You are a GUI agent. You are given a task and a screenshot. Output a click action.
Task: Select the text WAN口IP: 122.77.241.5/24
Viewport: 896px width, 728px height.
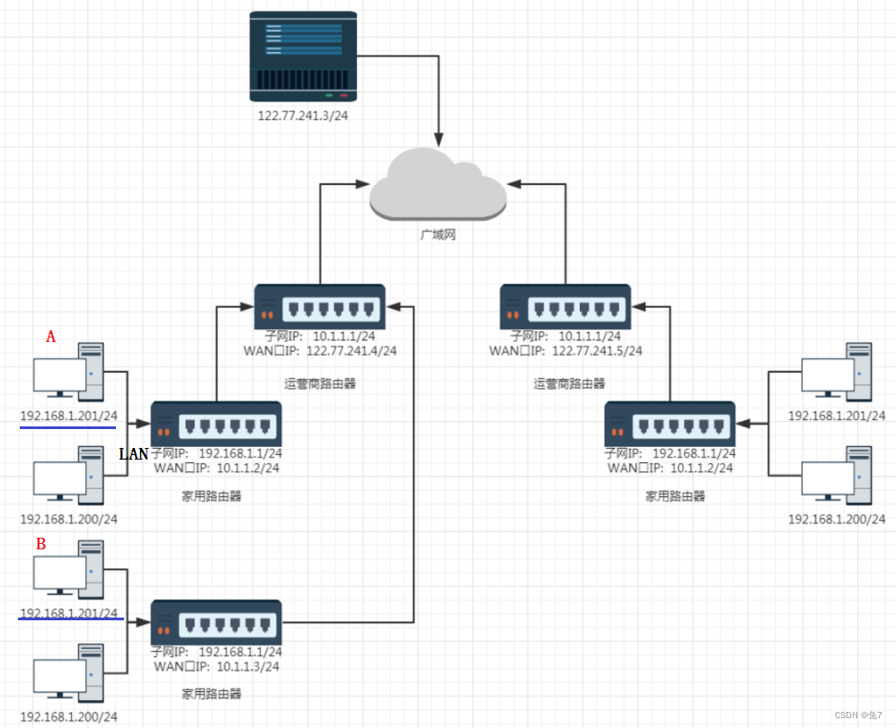(565, 351)
